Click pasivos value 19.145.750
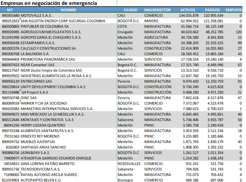 [214, 76]
